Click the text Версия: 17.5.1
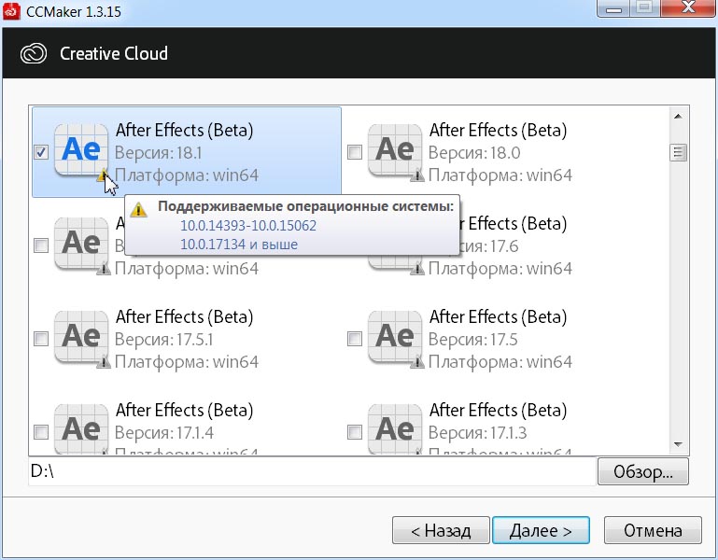718x560 pixels. (164, 340)
